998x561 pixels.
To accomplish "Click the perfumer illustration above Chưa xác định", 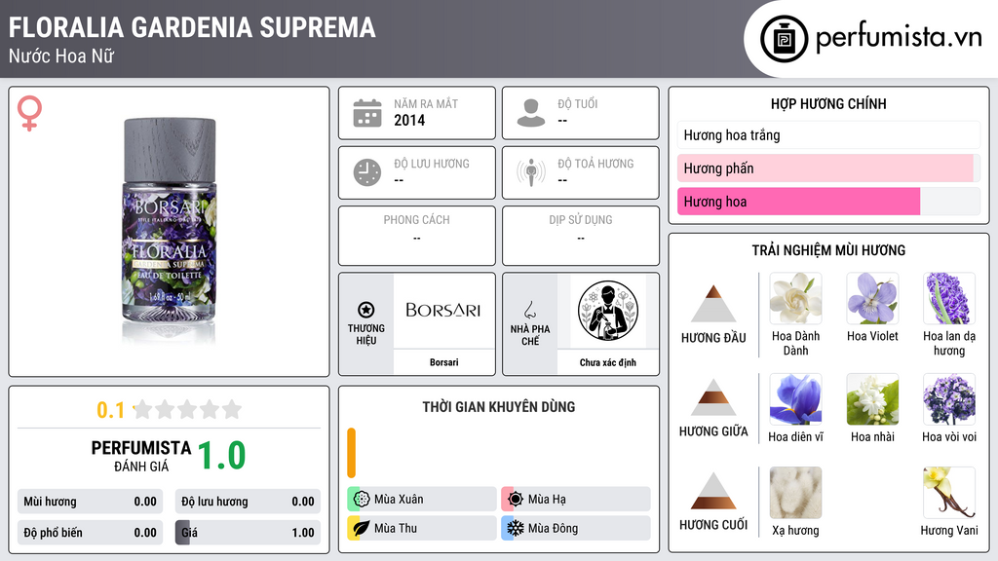I will pyautogui.click(x=608, y=311).
